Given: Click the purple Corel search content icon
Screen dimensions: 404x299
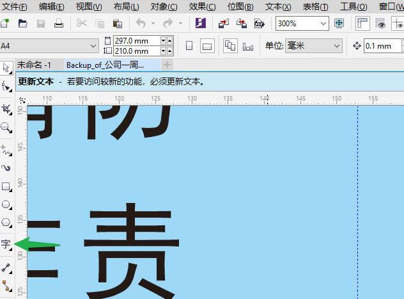Looking at the screenshot, I should click(201, 23).
